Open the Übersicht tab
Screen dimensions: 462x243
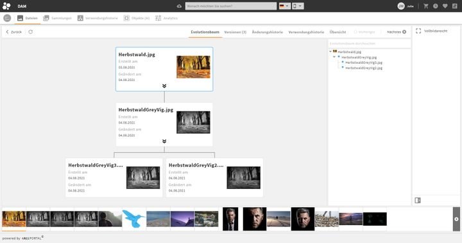338,32
